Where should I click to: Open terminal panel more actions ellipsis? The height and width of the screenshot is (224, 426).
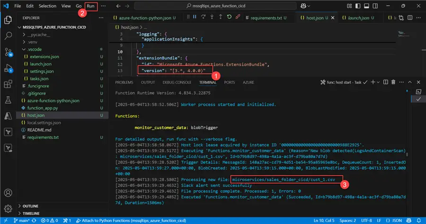(401, 82)
